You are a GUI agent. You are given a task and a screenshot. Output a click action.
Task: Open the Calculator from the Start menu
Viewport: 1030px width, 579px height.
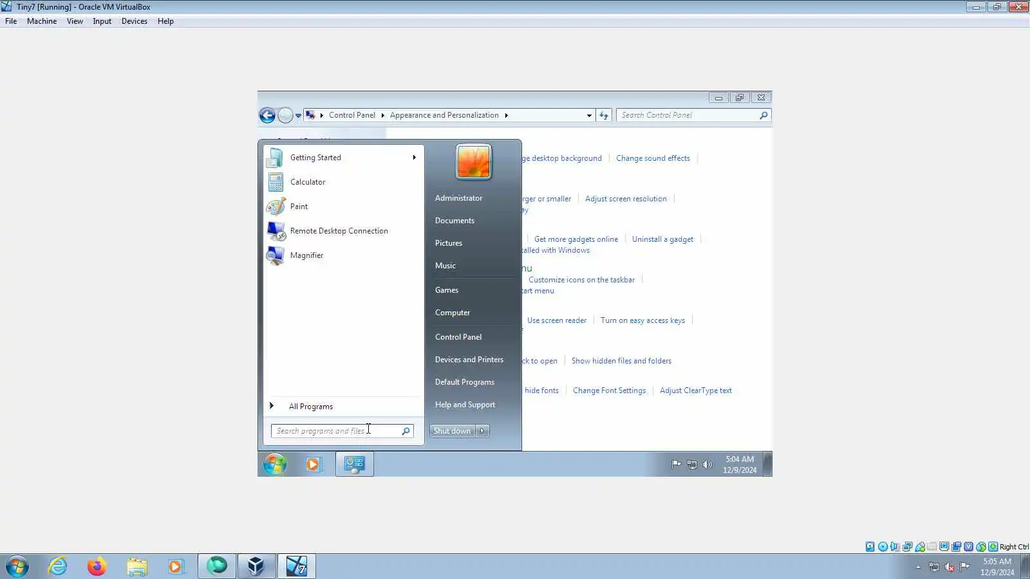tap(344, 182)
